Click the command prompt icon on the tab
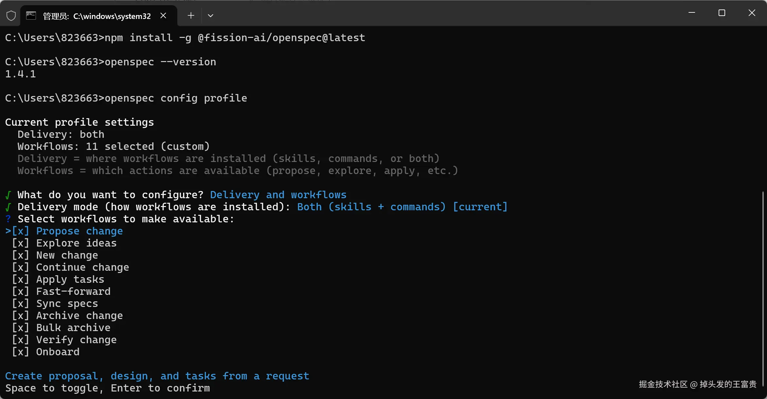 coord(31,15)
